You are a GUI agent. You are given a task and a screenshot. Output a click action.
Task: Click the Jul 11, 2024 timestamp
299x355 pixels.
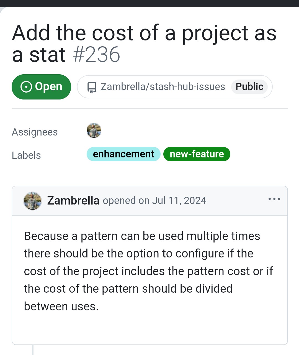click(x=179, y=200)
